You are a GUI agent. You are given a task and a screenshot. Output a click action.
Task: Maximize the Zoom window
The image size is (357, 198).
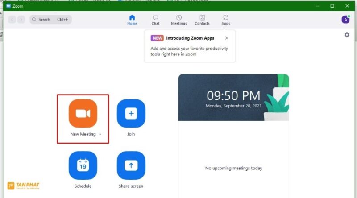pos(332,6)
